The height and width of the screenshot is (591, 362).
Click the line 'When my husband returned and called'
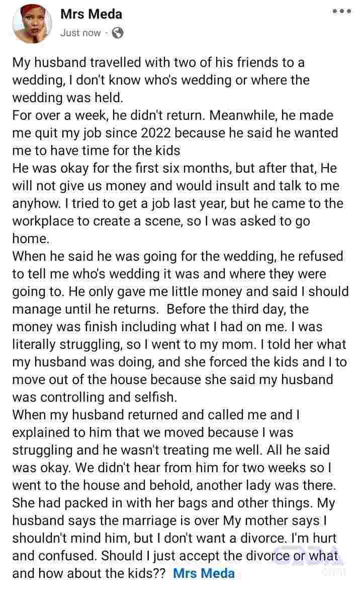(156, 415)
